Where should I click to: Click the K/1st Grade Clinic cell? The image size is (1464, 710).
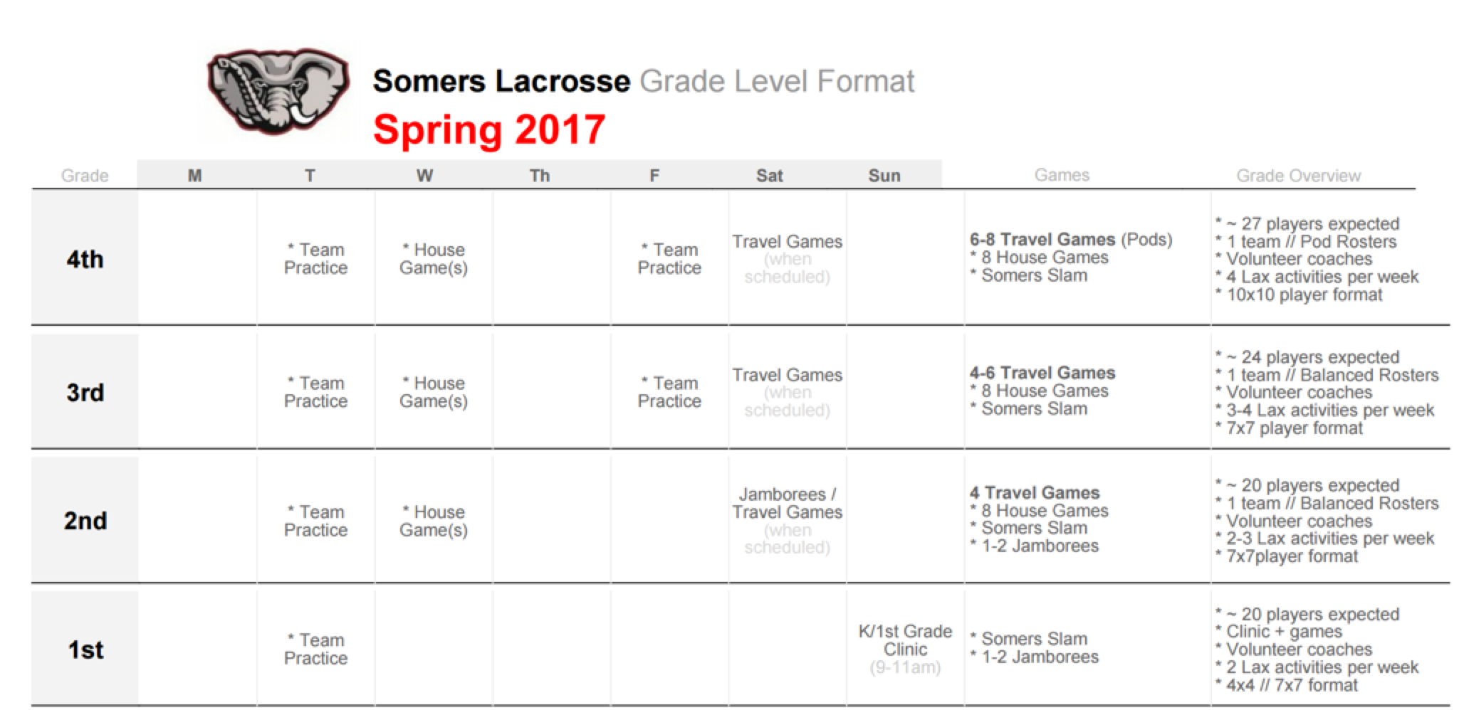(905, 640)
